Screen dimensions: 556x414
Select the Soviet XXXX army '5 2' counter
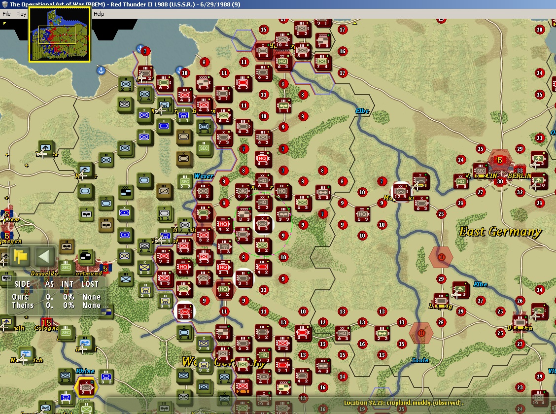204,83
